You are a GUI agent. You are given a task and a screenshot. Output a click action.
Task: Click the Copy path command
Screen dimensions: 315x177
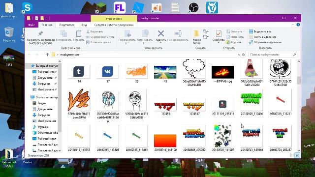click(x=100, y=37)
